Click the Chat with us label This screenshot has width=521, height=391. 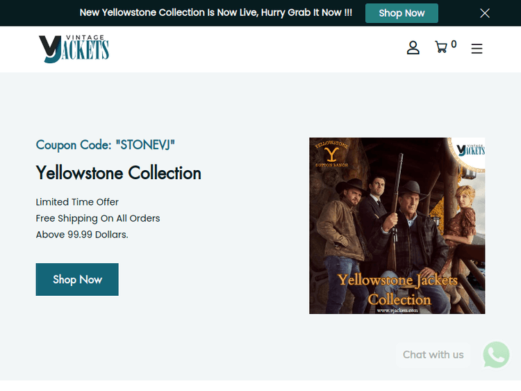433,355
